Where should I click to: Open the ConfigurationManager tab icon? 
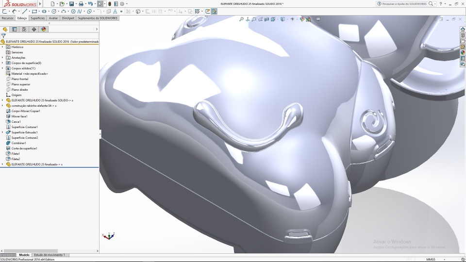[x=24, y=29]
